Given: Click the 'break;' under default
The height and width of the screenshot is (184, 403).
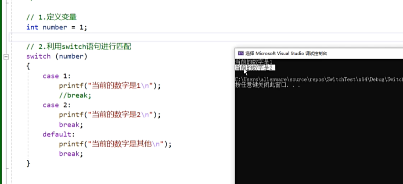Looking at the screenshot, I should point(71,154).
